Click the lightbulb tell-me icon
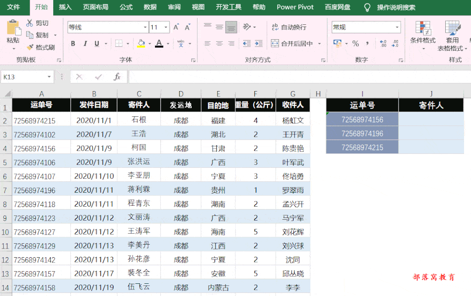The height and width of the screenshot is (296, 471). pos(367,7)
